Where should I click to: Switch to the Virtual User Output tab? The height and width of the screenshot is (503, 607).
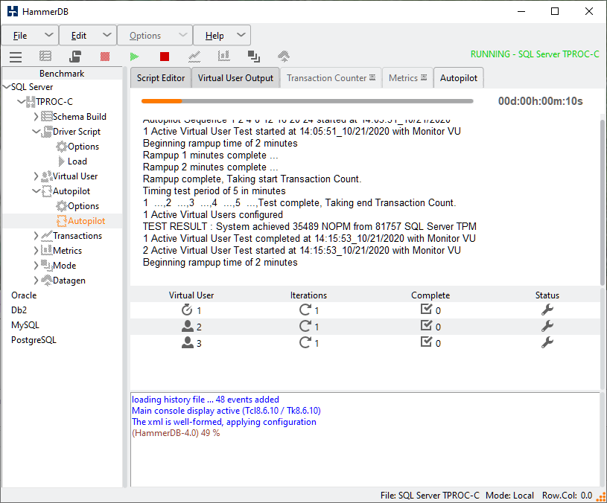click(235, 77)
